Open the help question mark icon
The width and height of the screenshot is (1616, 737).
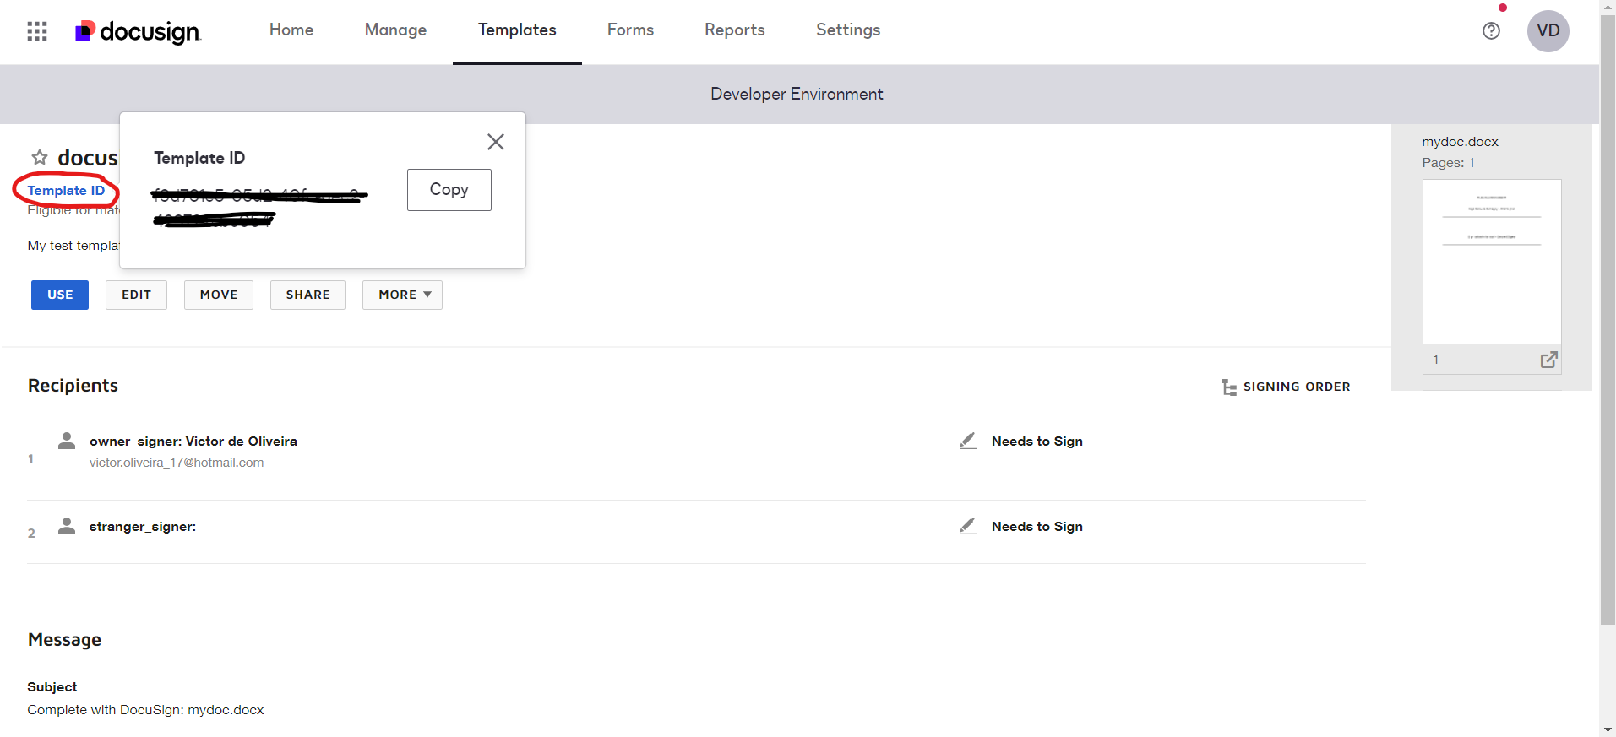click(1491, 31)
